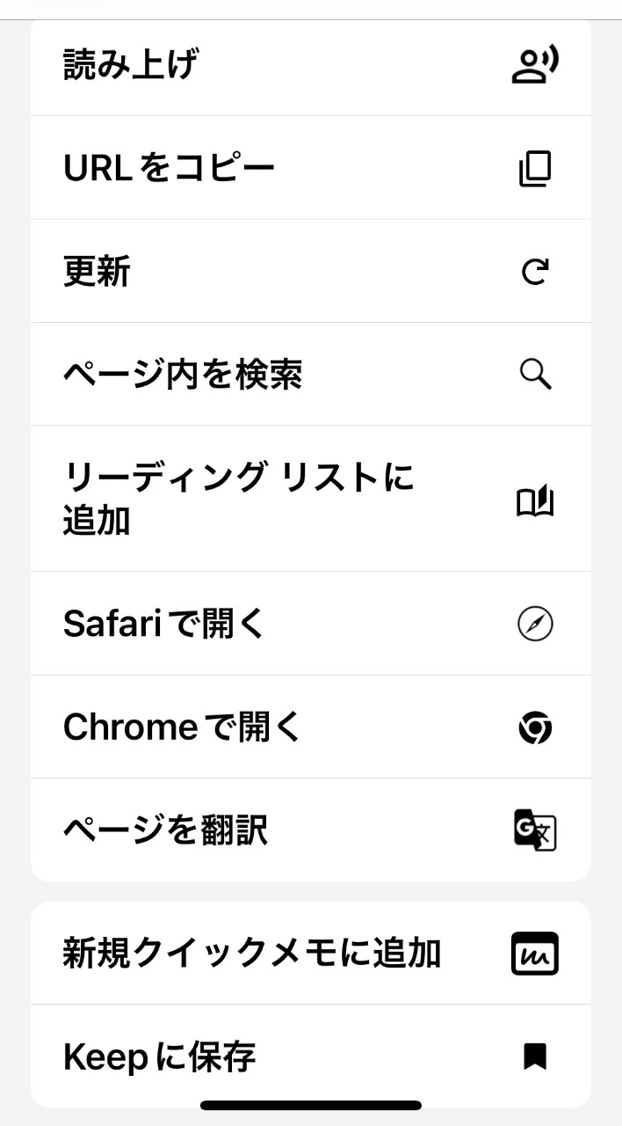This screenshot has height=1126, width=622.
Task: Tap the refresh arrow icon
Action: [535, 272]
